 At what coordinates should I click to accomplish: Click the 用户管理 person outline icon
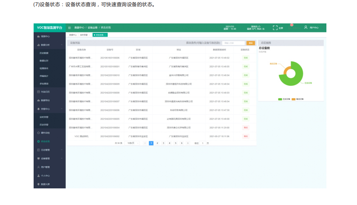[38, 167]
